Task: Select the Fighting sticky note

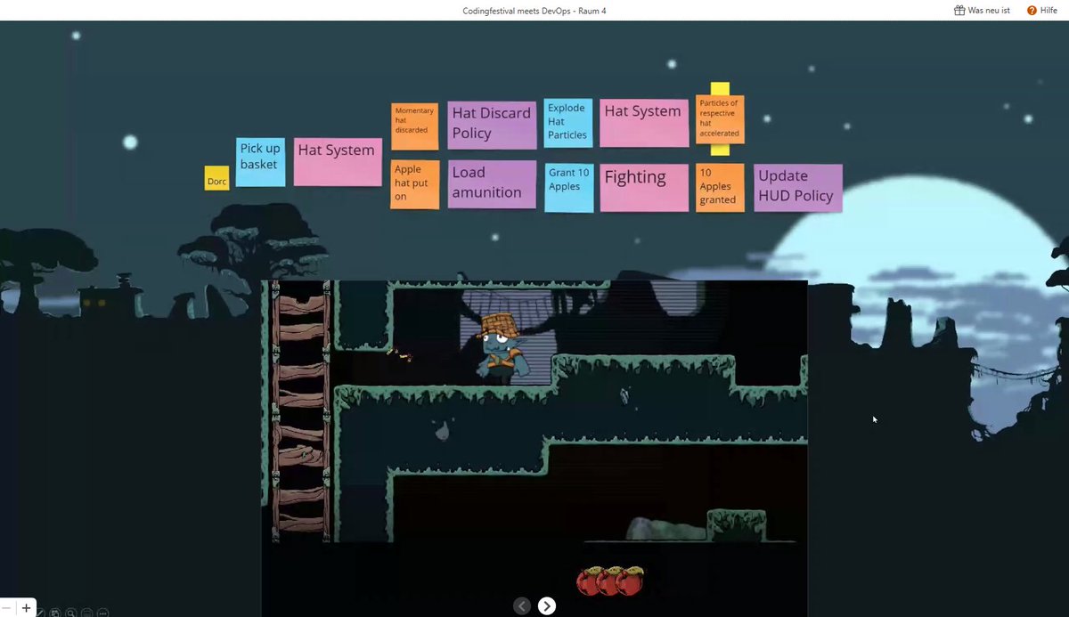Action: click(643, 187)
